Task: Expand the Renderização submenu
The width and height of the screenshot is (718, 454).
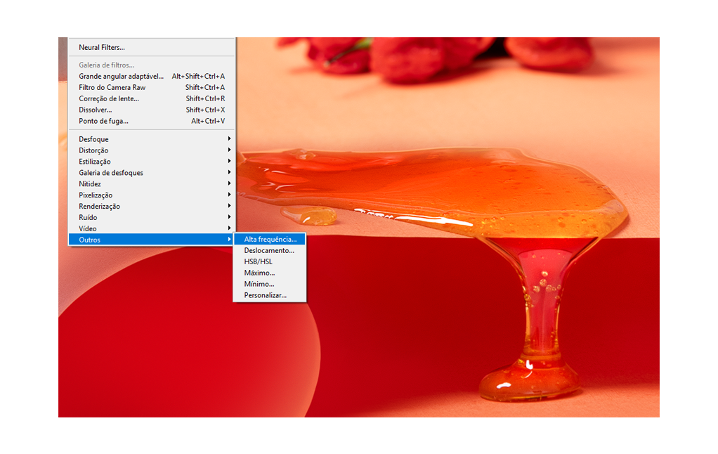Action: click(x=152, y=206)
